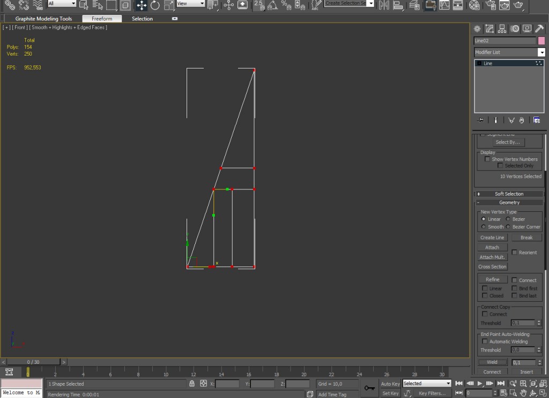Image resolution: width=549 pixels, height=398 pixels.
Task: Activate the Select and Scale tool
Action: point(169,5)
